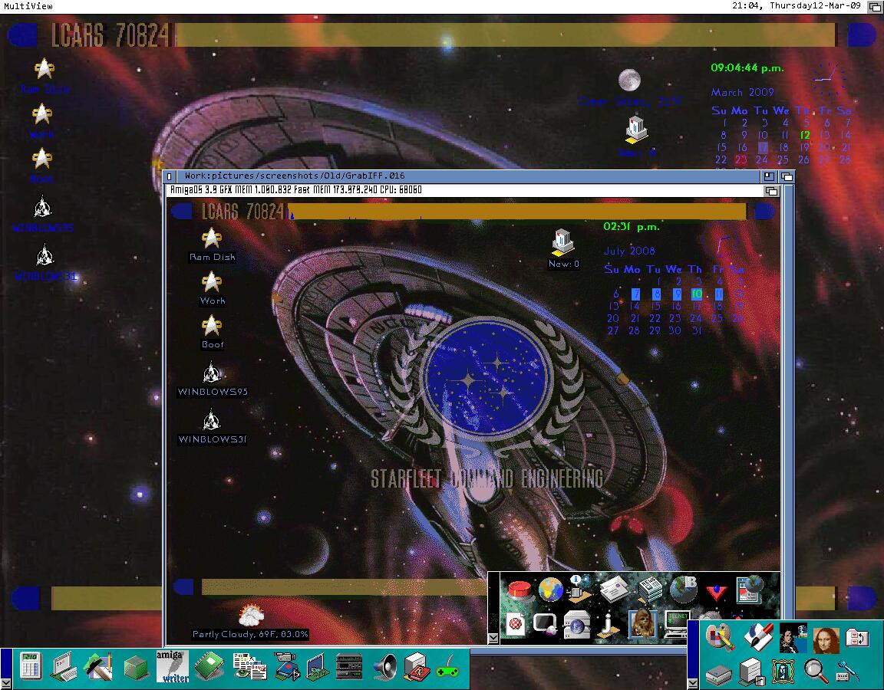Click the March 2009 calendar heading

pos(742,92)
